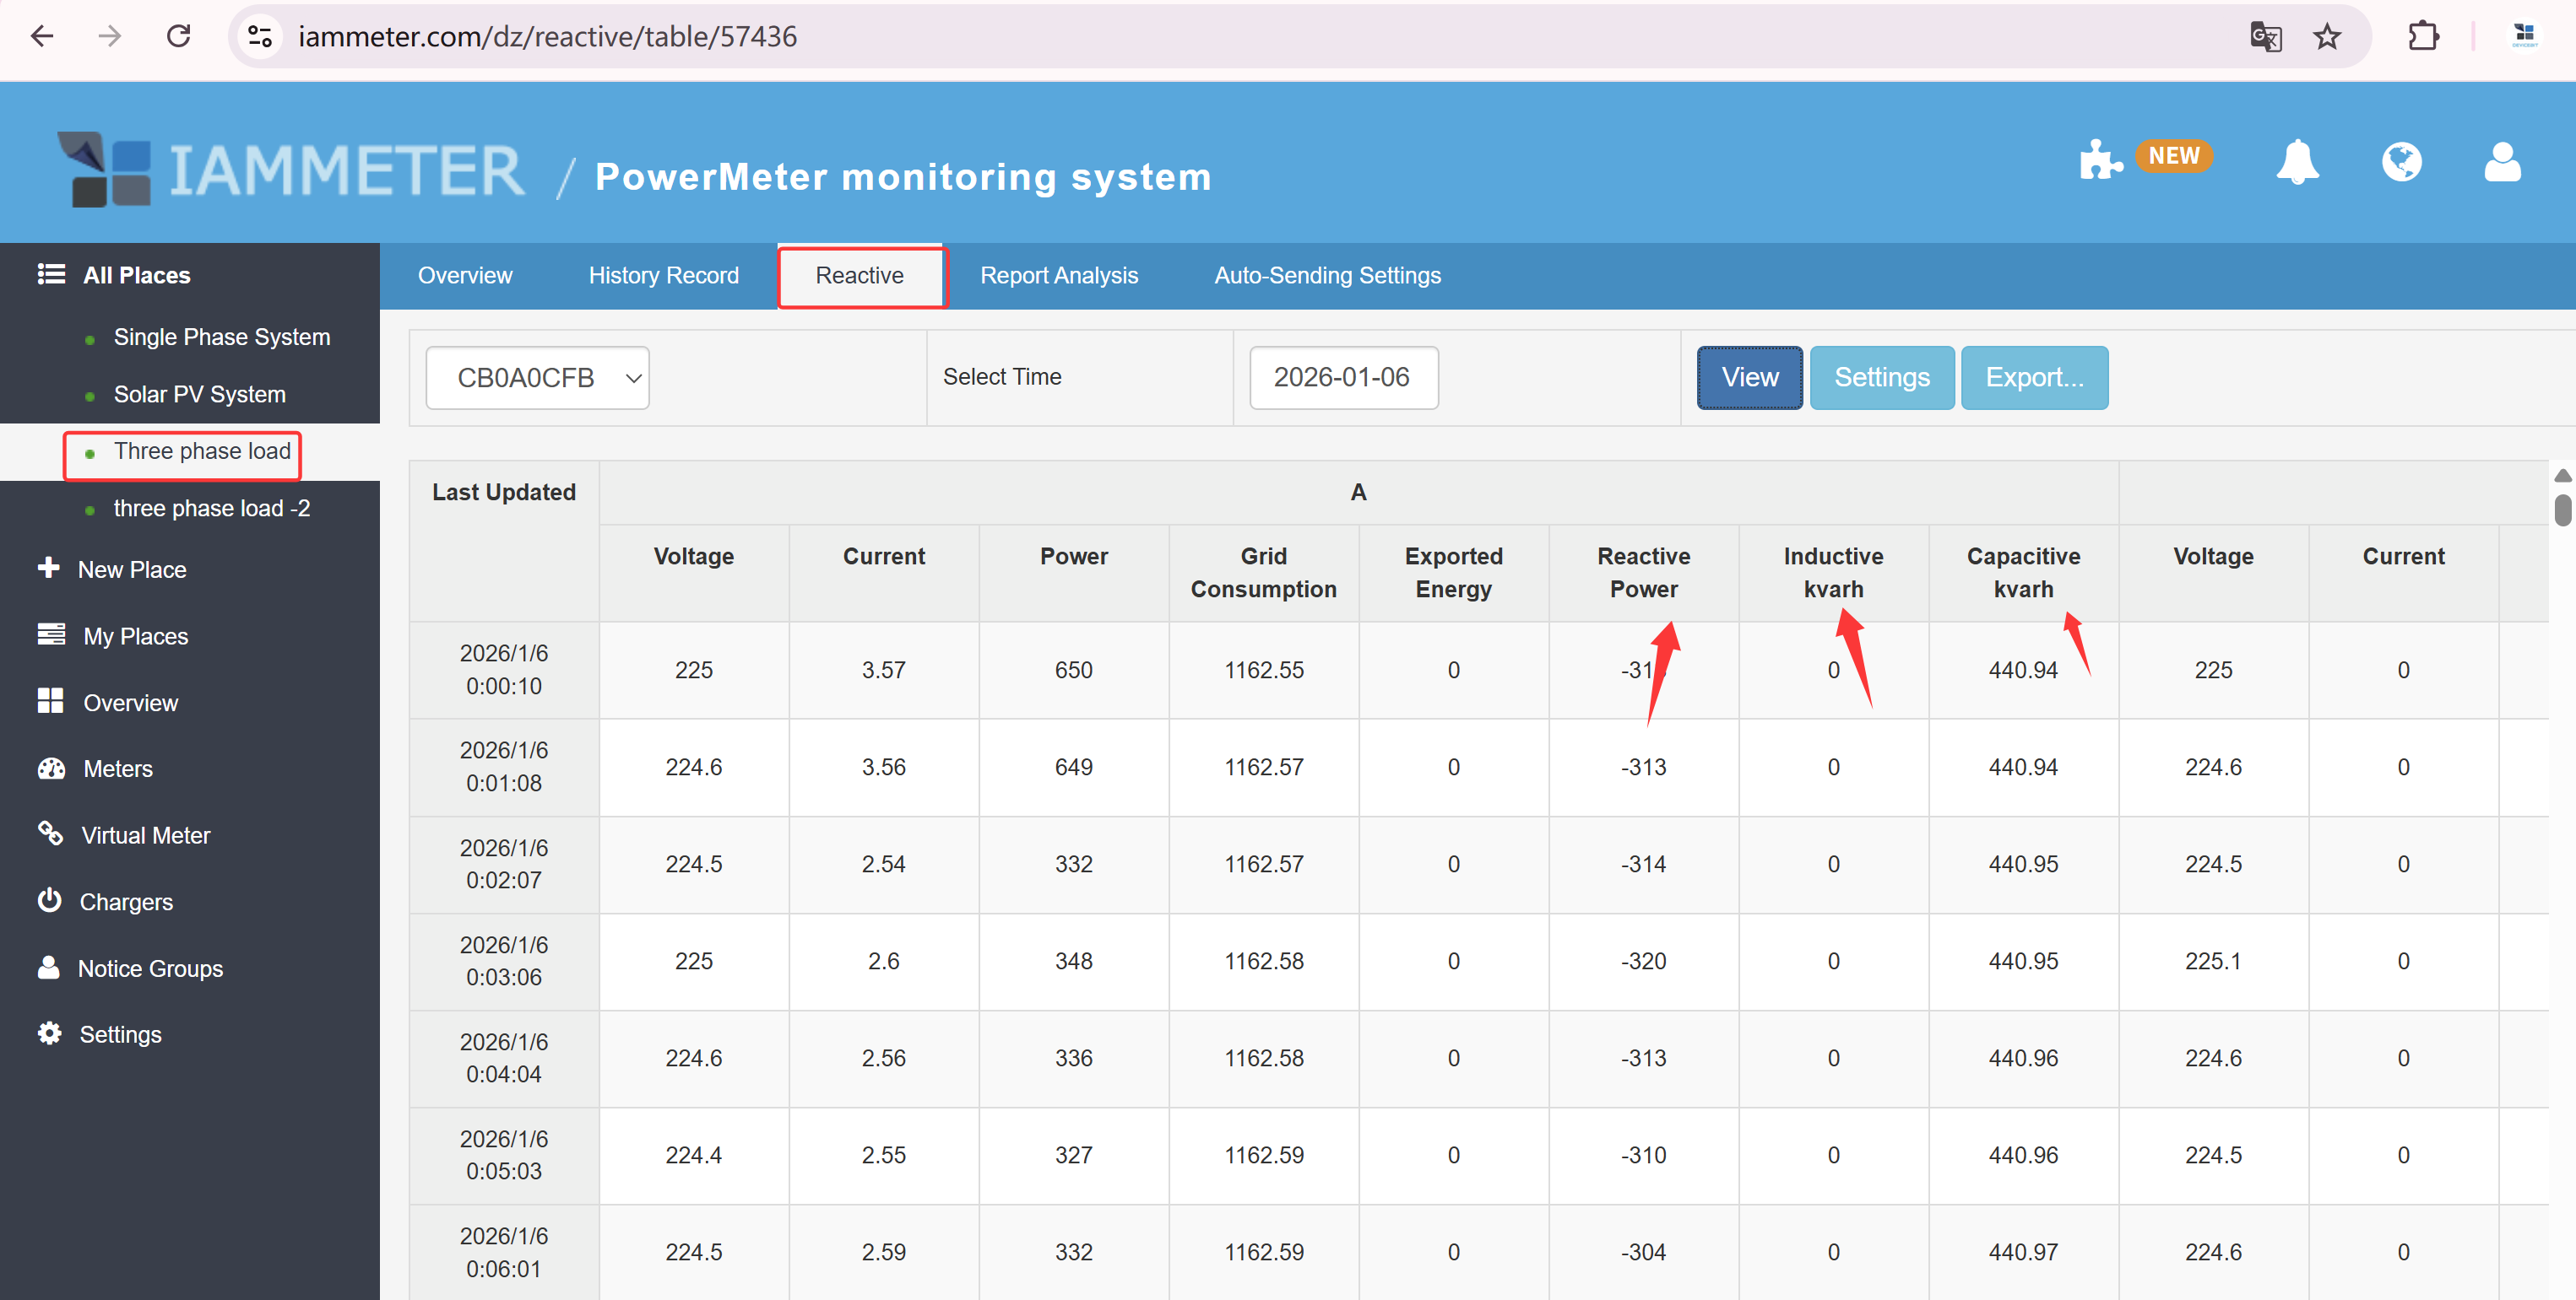Switch to the Report Analysis tab
2576x1300 pixels.
point(1059,275)
